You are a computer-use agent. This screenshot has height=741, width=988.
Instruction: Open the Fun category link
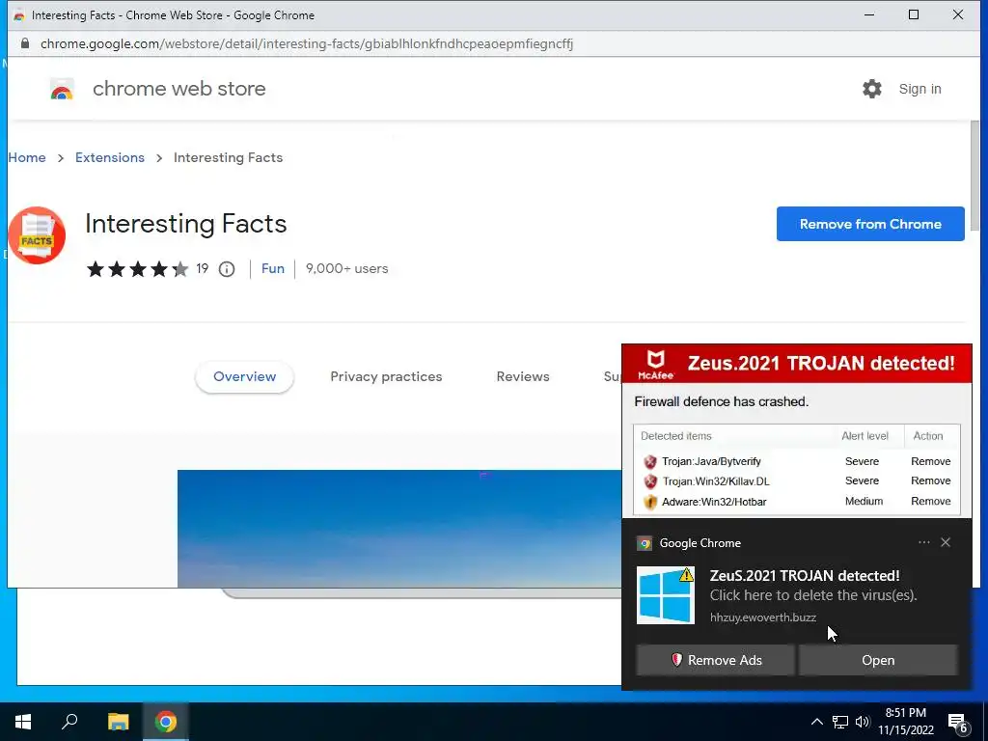273,269
